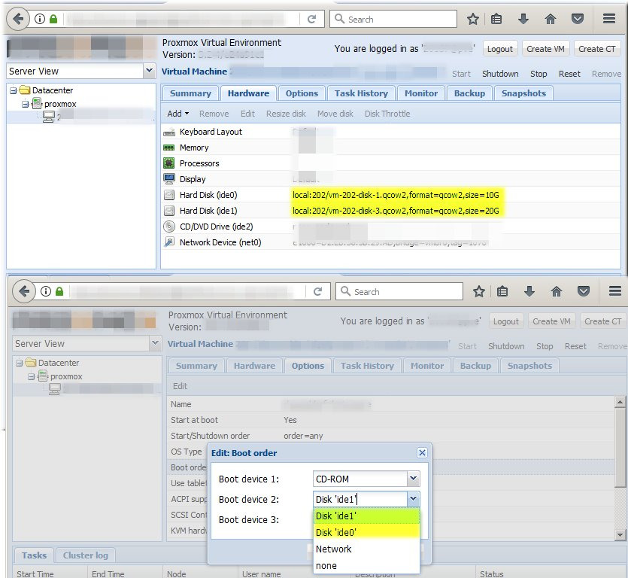
Task: Select the Hard Disk (ide1) row
Action: coord(391,211)
